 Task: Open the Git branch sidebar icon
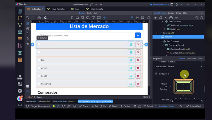(20, 18)
